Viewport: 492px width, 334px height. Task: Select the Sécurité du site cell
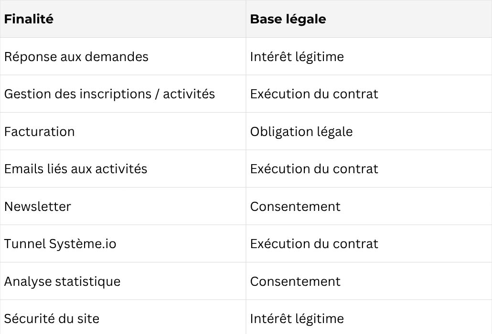(x=52, y=319)
